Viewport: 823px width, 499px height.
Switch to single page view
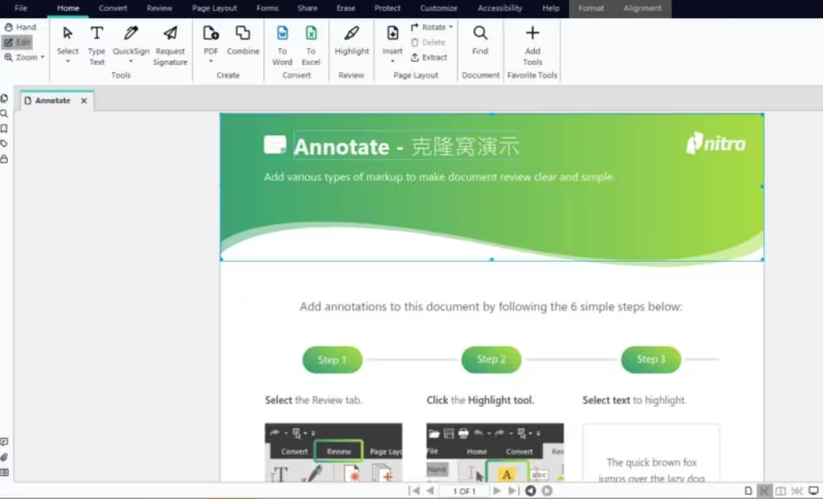(748, 491)
